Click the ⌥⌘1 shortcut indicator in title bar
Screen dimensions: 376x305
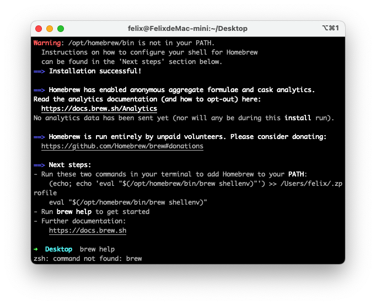330,28
